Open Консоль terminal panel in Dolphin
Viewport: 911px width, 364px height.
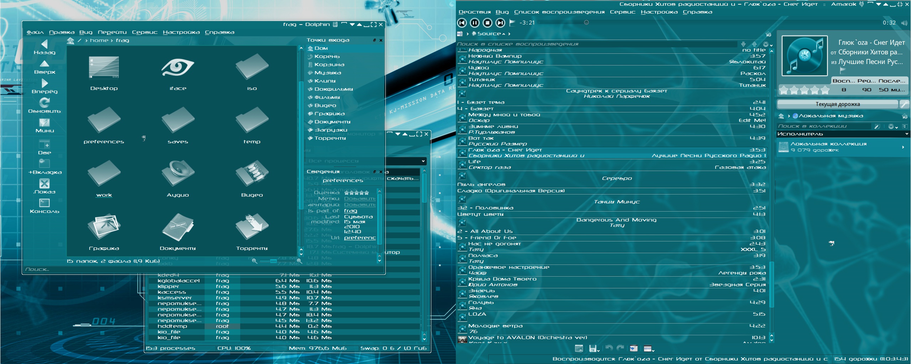tap(44, 207)
